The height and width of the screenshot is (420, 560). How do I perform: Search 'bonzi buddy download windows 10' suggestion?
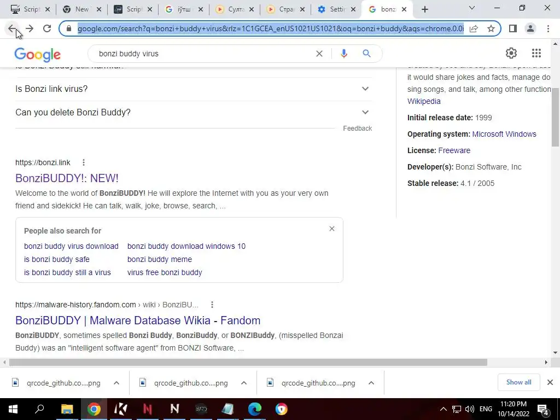[x=186, y=247]
